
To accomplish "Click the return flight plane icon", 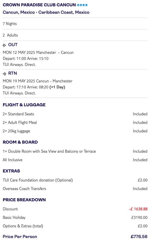I will pyautogui.click(x=4, y=74).
